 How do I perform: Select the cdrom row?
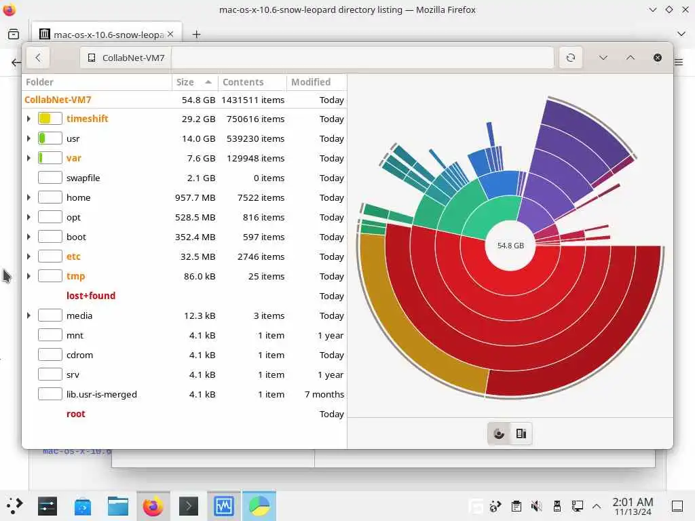point(184,355)
